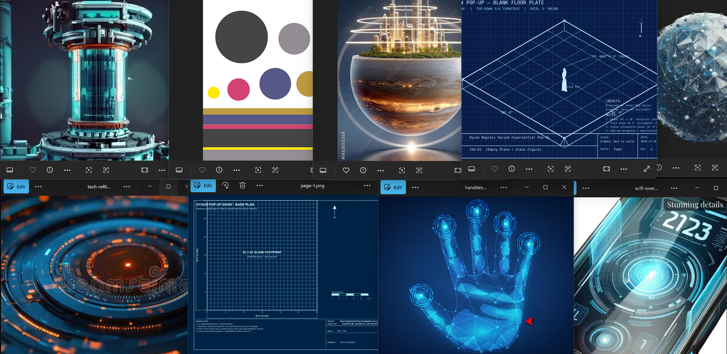Viewport: 727px width, 354px height.
Task: Scan text in the tech tower image
Action: pos(106,170)
